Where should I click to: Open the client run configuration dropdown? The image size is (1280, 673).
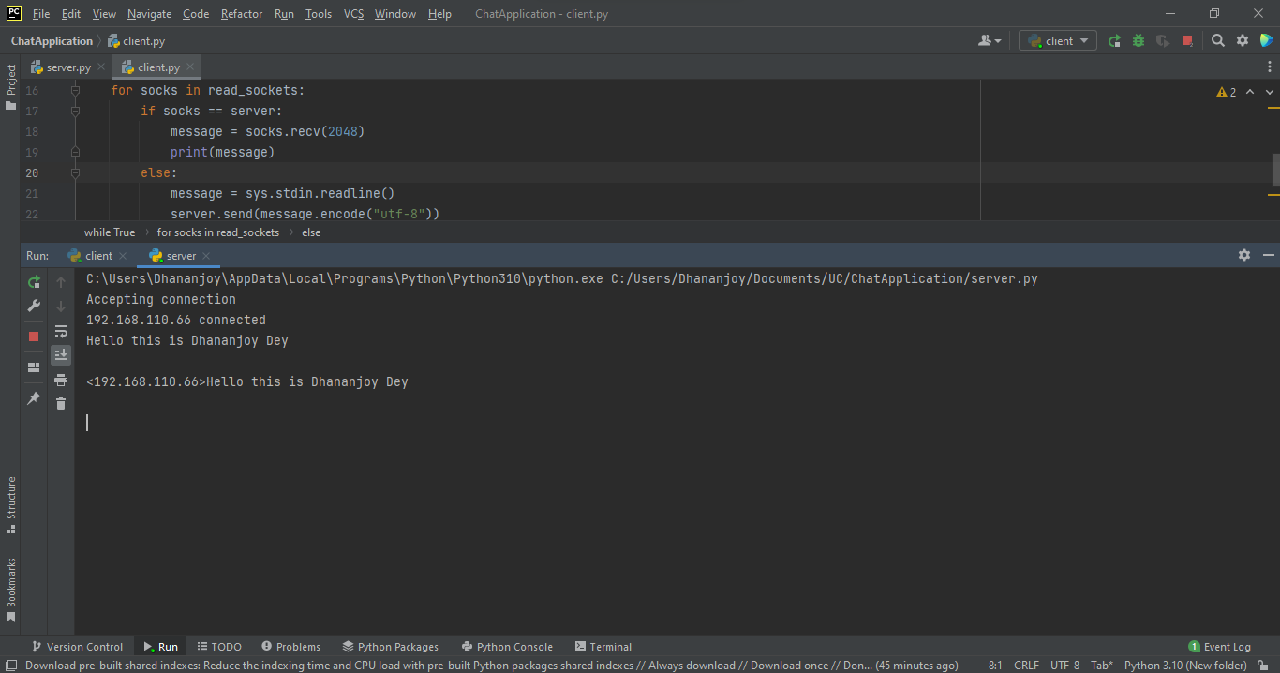pyautogui.click(x=1058, y=41)
